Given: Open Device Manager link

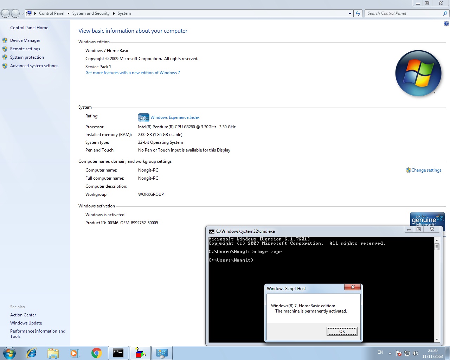Looking at the screenshot, I should [25, 40].
